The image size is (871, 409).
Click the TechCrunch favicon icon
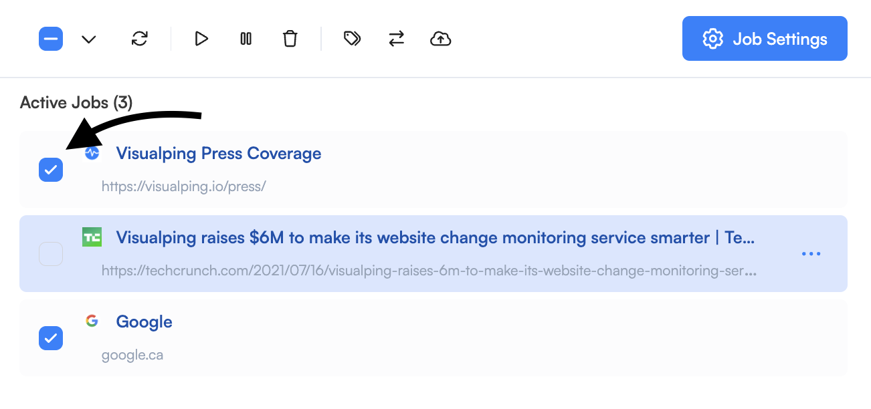click(x=92, y=237)
